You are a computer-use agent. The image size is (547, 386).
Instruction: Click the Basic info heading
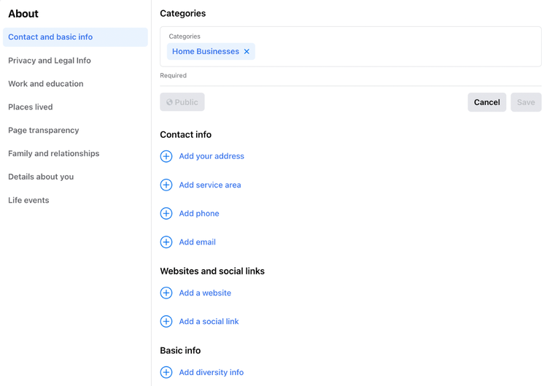click(x=180, y=350)
